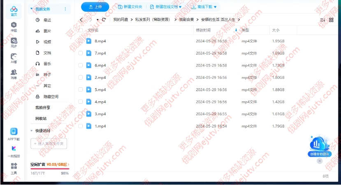341x185 pixels.
Task: Check the box for 4.mp4
Action: point(81,102)
